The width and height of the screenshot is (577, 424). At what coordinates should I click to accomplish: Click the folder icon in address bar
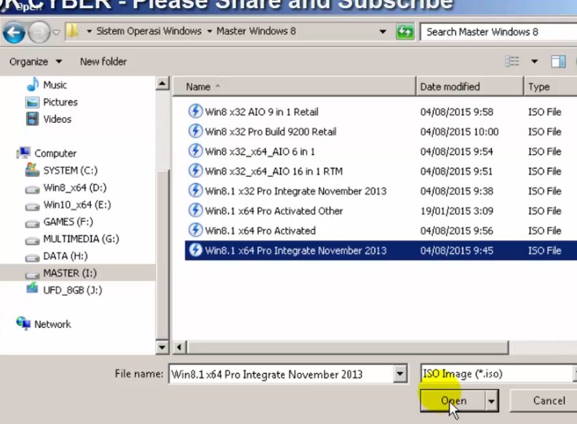73,31
